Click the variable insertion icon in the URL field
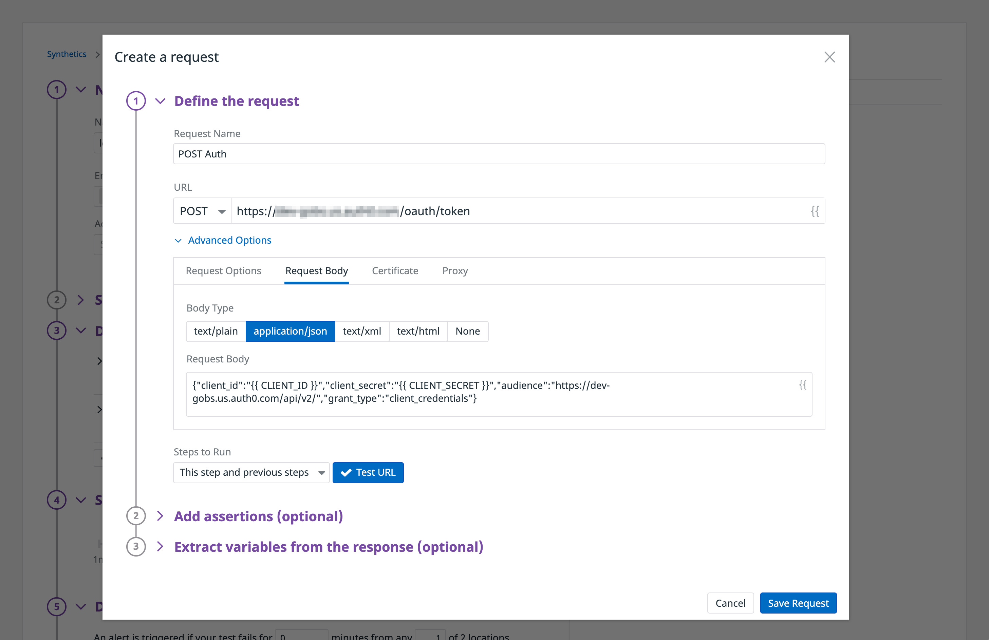Viewport: 989px width, 640px height. pos(815,211)
